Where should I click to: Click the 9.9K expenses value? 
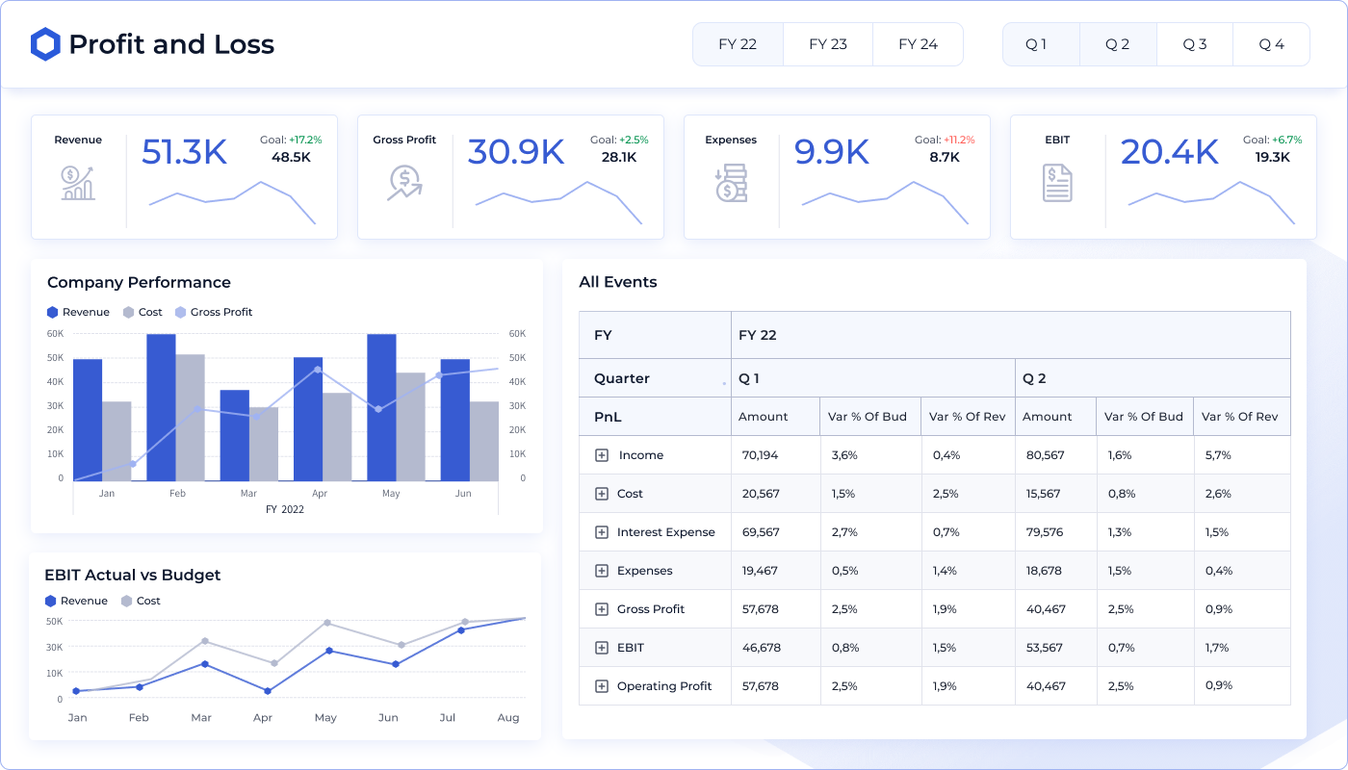[832, 152]
